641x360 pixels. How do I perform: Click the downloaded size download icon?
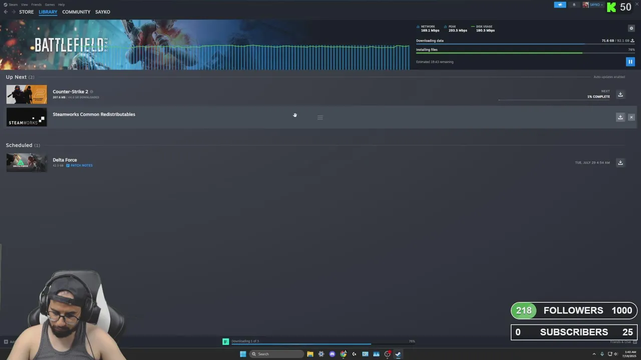pos(632,40)
